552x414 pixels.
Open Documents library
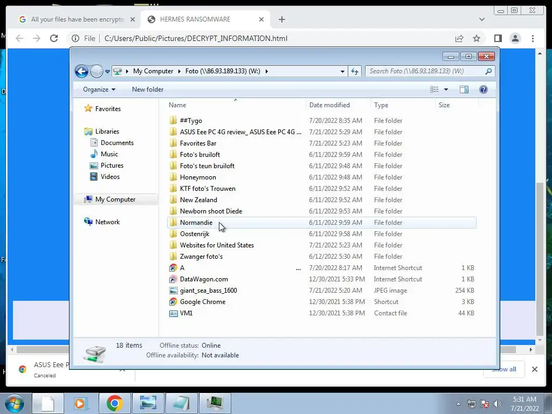[x=112, y=142]
